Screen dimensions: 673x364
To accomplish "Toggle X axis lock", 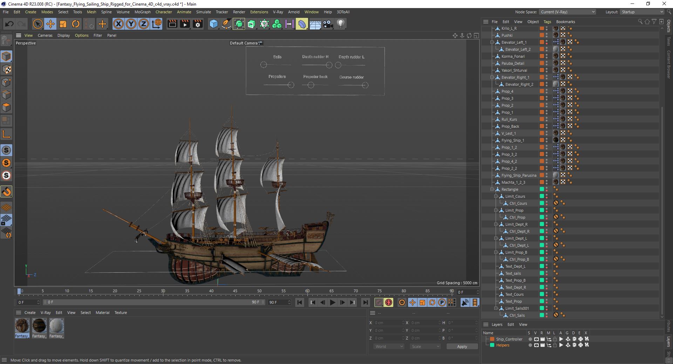I will coord(118,24).
